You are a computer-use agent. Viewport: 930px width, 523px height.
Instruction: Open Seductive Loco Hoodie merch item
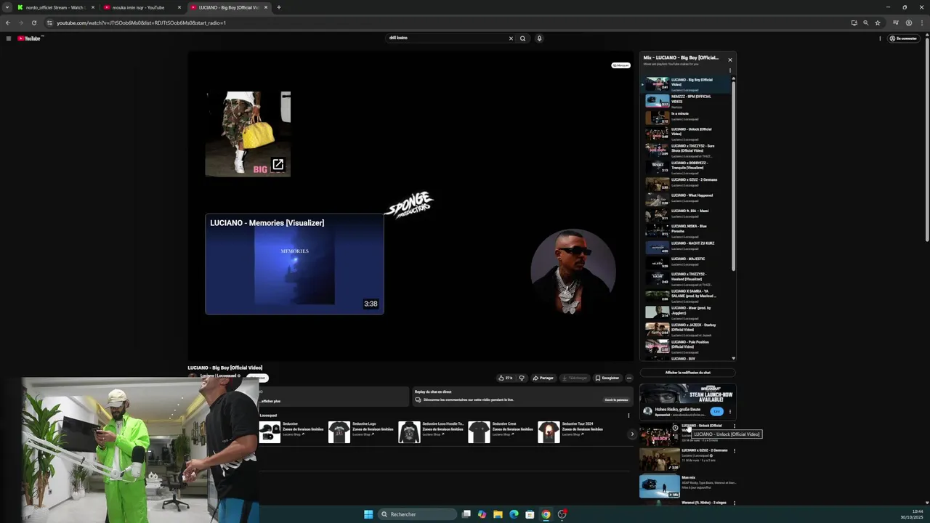tap(431, 431)
